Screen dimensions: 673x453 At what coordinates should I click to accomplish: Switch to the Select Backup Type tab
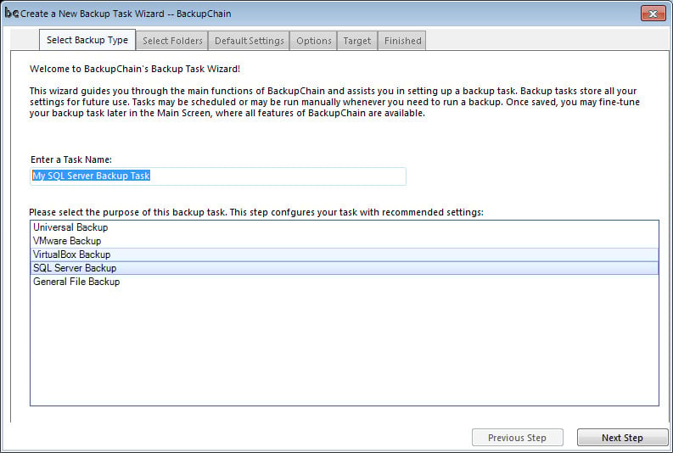(x=87, y=40)
